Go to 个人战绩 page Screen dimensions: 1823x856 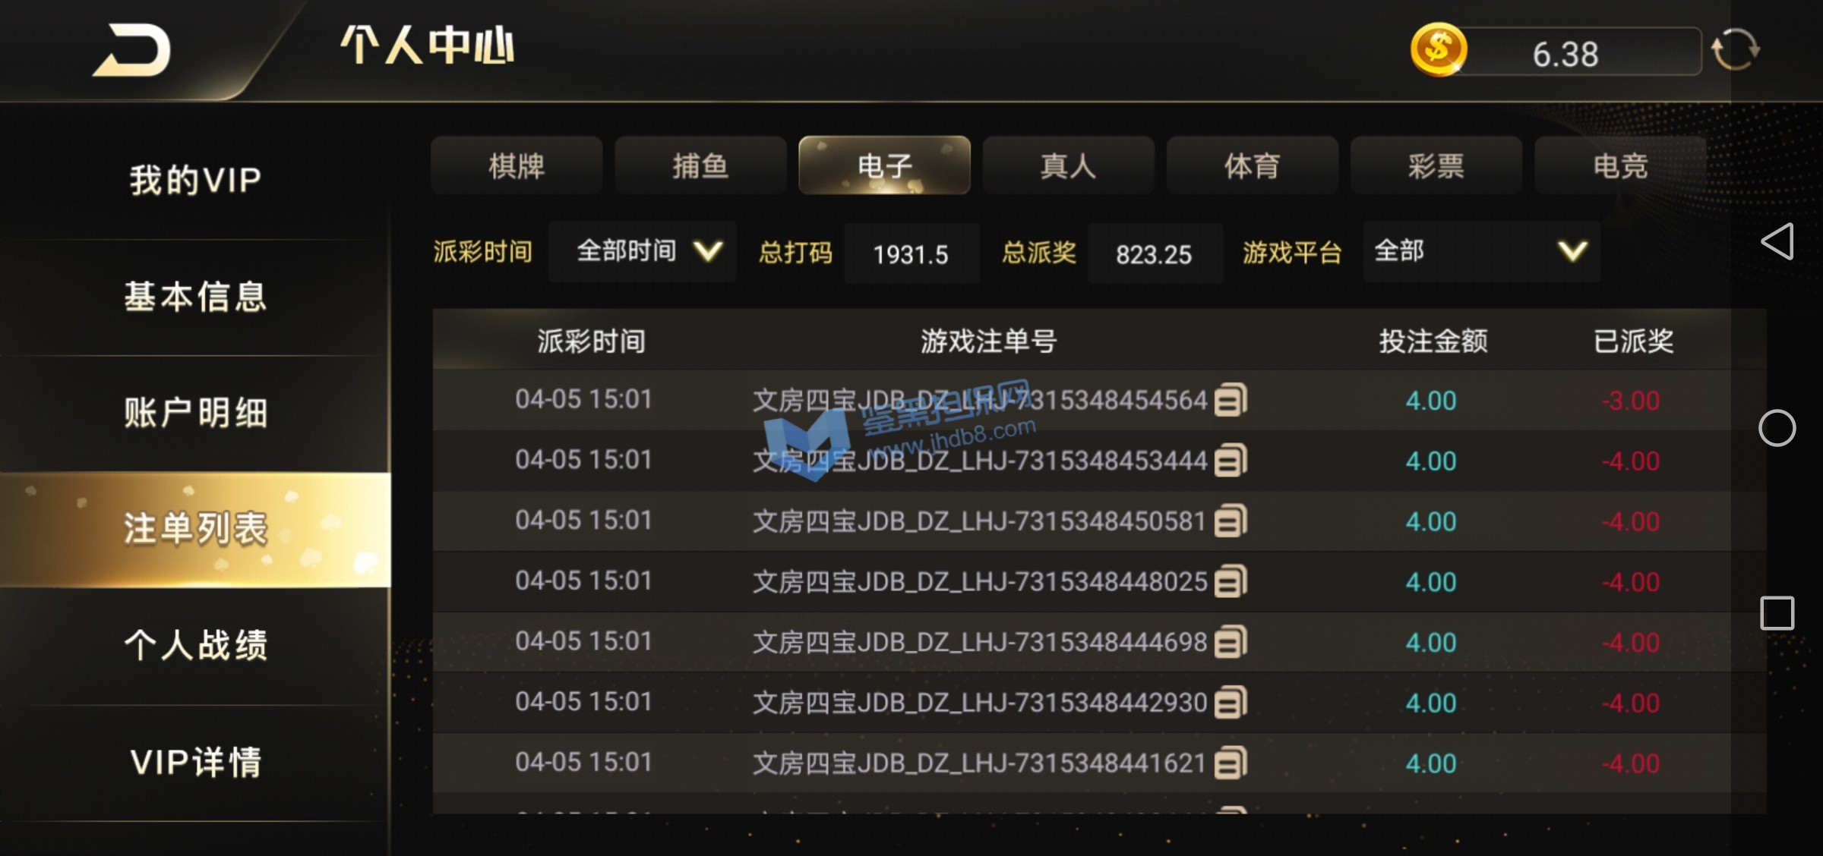pyautogui.click(x=195, y=646)
